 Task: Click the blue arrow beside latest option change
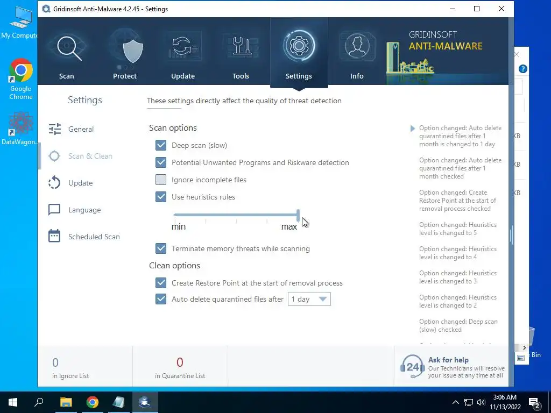pyautogui.click(x=413, y=128)
